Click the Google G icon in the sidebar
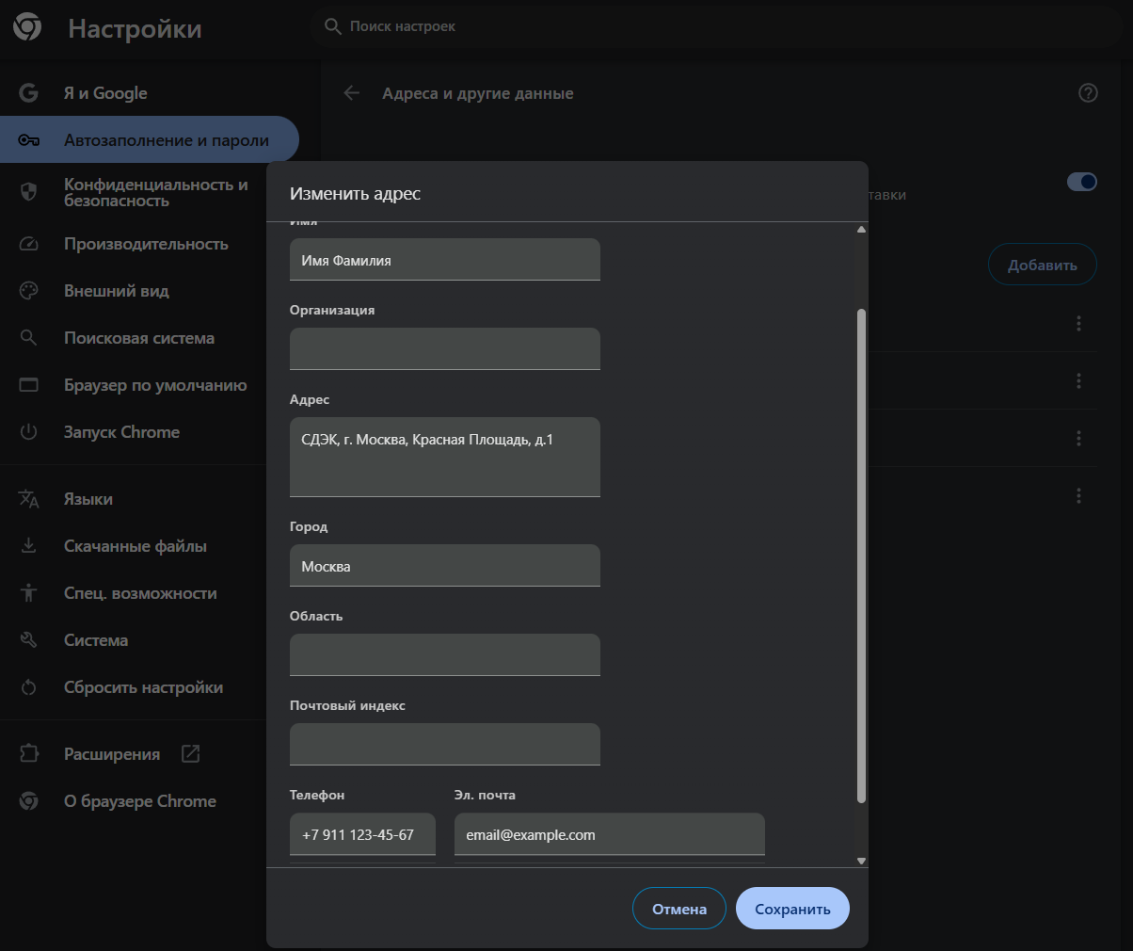1133x951 pixels. click(29, 92)
